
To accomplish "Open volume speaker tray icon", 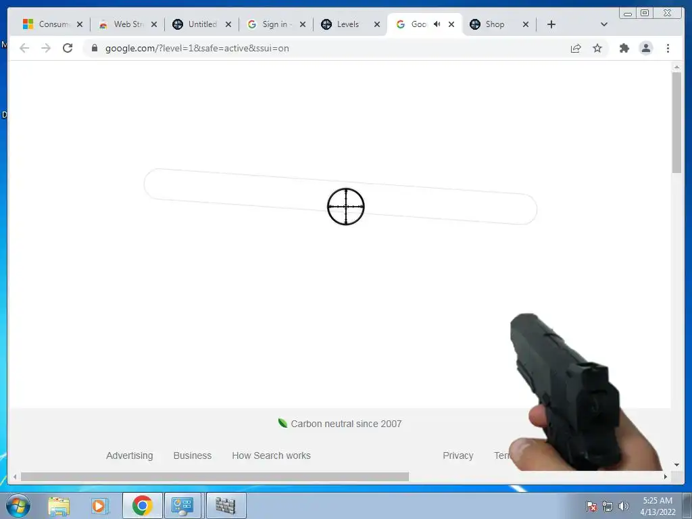I will coord(623,506).
